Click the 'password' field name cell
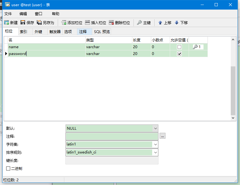 47,54
